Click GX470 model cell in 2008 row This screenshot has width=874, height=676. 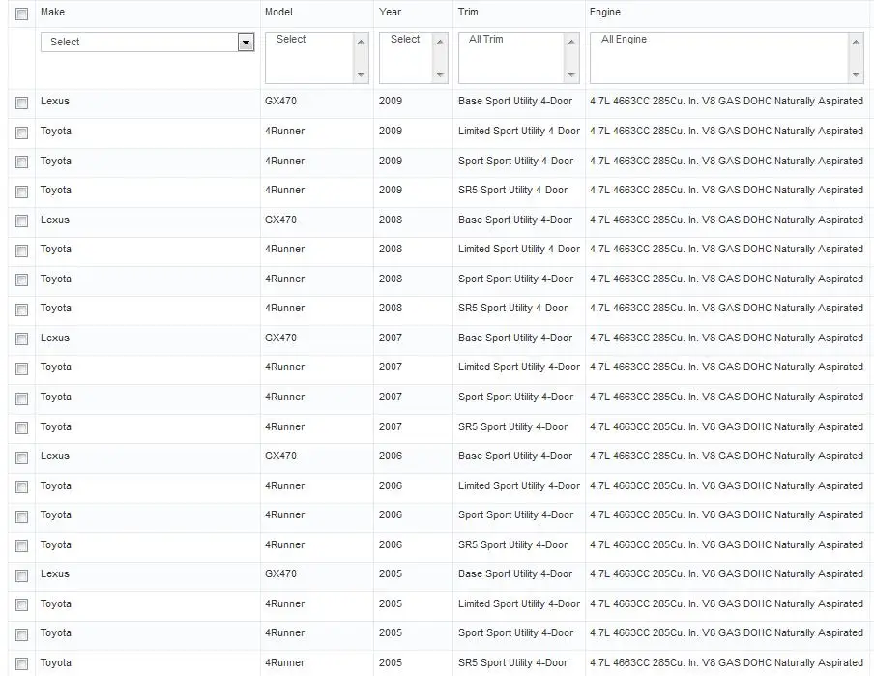click(280, 220)
